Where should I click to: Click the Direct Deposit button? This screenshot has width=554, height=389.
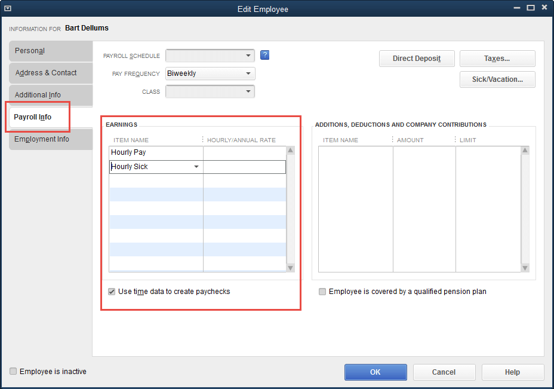tap(417, 59)
